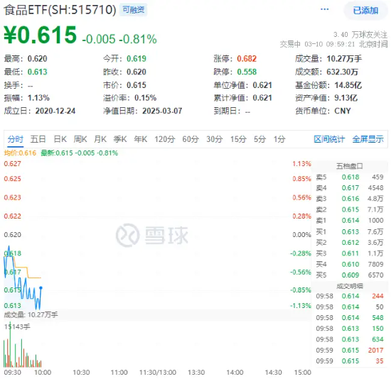Click the 成交额 value 632.30万

point(343,72)
